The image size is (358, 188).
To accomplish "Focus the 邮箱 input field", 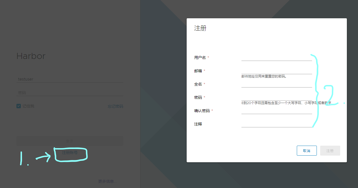I will coord(277,71).
